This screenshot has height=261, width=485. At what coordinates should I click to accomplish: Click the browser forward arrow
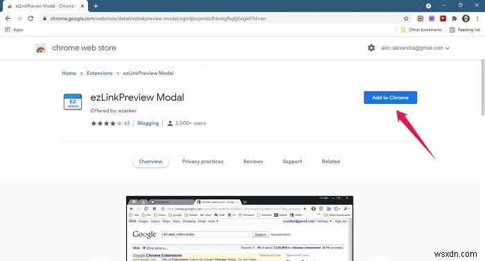point(19,19)
